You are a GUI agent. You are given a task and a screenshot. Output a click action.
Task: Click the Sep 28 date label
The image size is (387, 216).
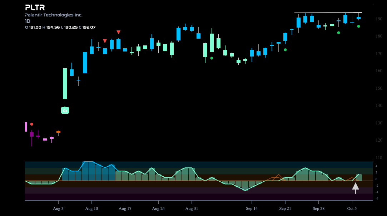pyautogui.click(x=318, y=208)
